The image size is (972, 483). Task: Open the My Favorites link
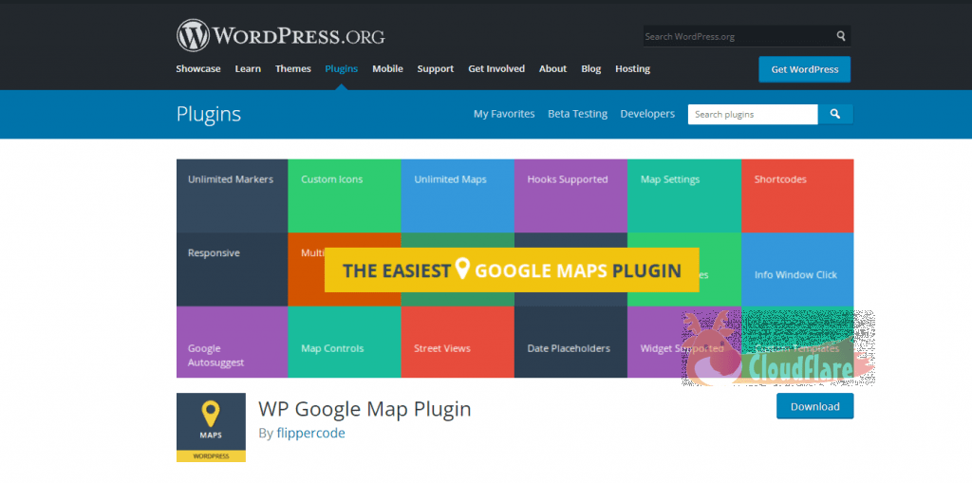(x=504, y=114)
